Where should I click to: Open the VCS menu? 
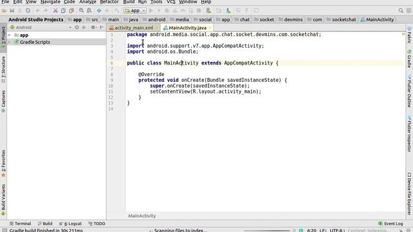coord(171,2)
